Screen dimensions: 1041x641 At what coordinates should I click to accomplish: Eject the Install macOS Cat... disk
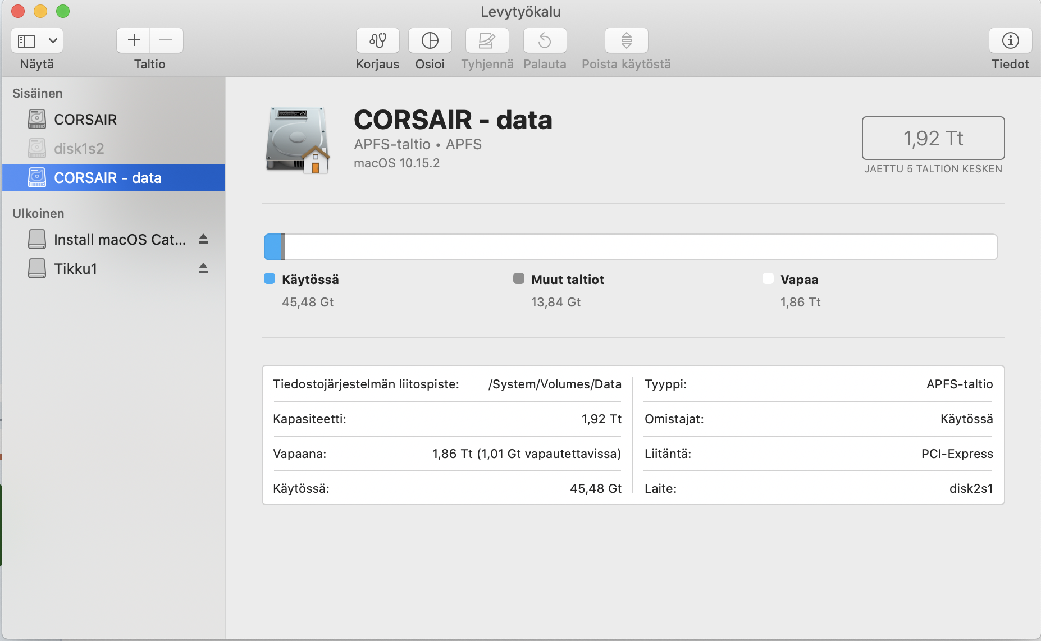203,239
